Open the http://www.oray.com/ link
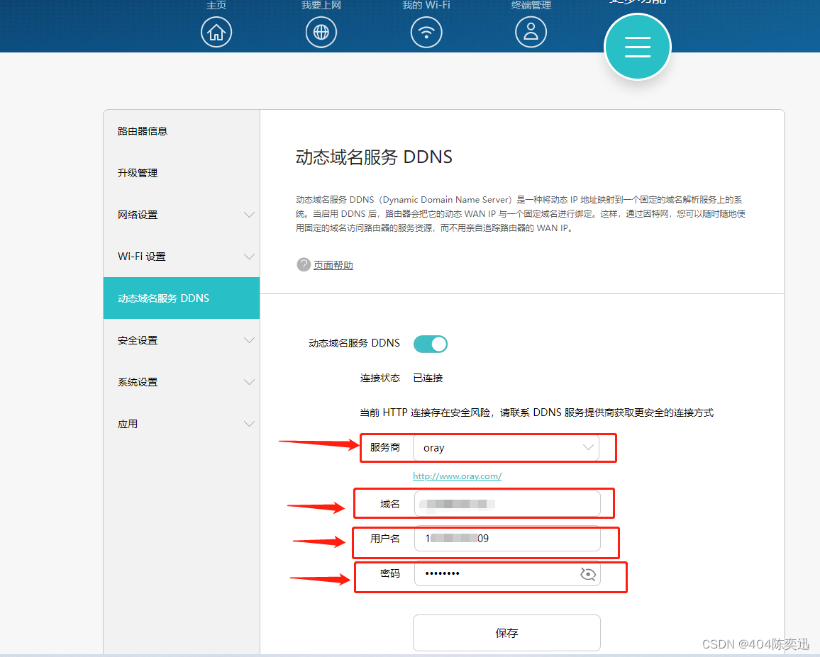Image resolution: width=820 pixels, height=657 pixels. pyautogui.click(x=457, y=476)
